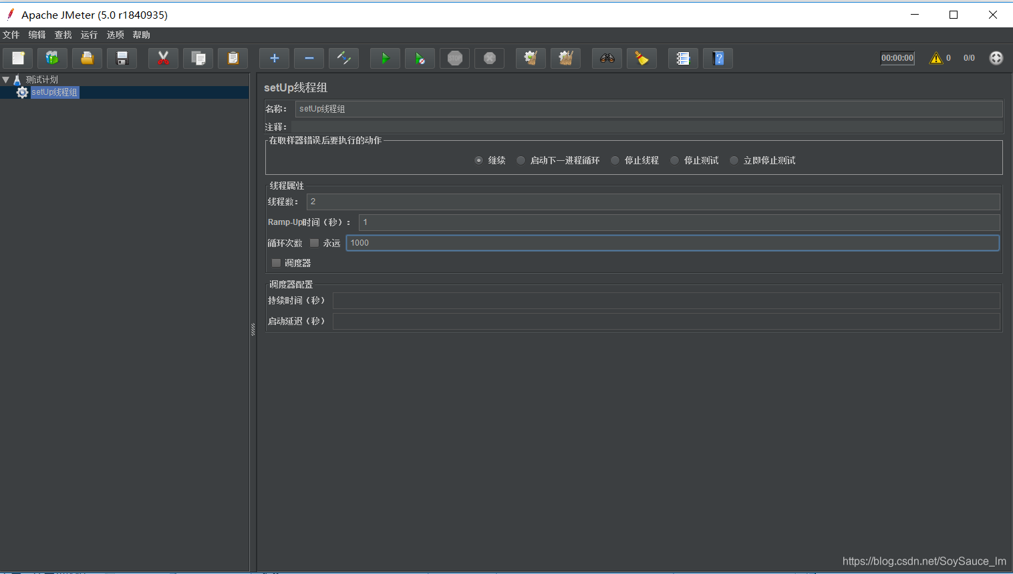
Task: Select setUp线程组 in the tree
Action: tap(55, 92)
